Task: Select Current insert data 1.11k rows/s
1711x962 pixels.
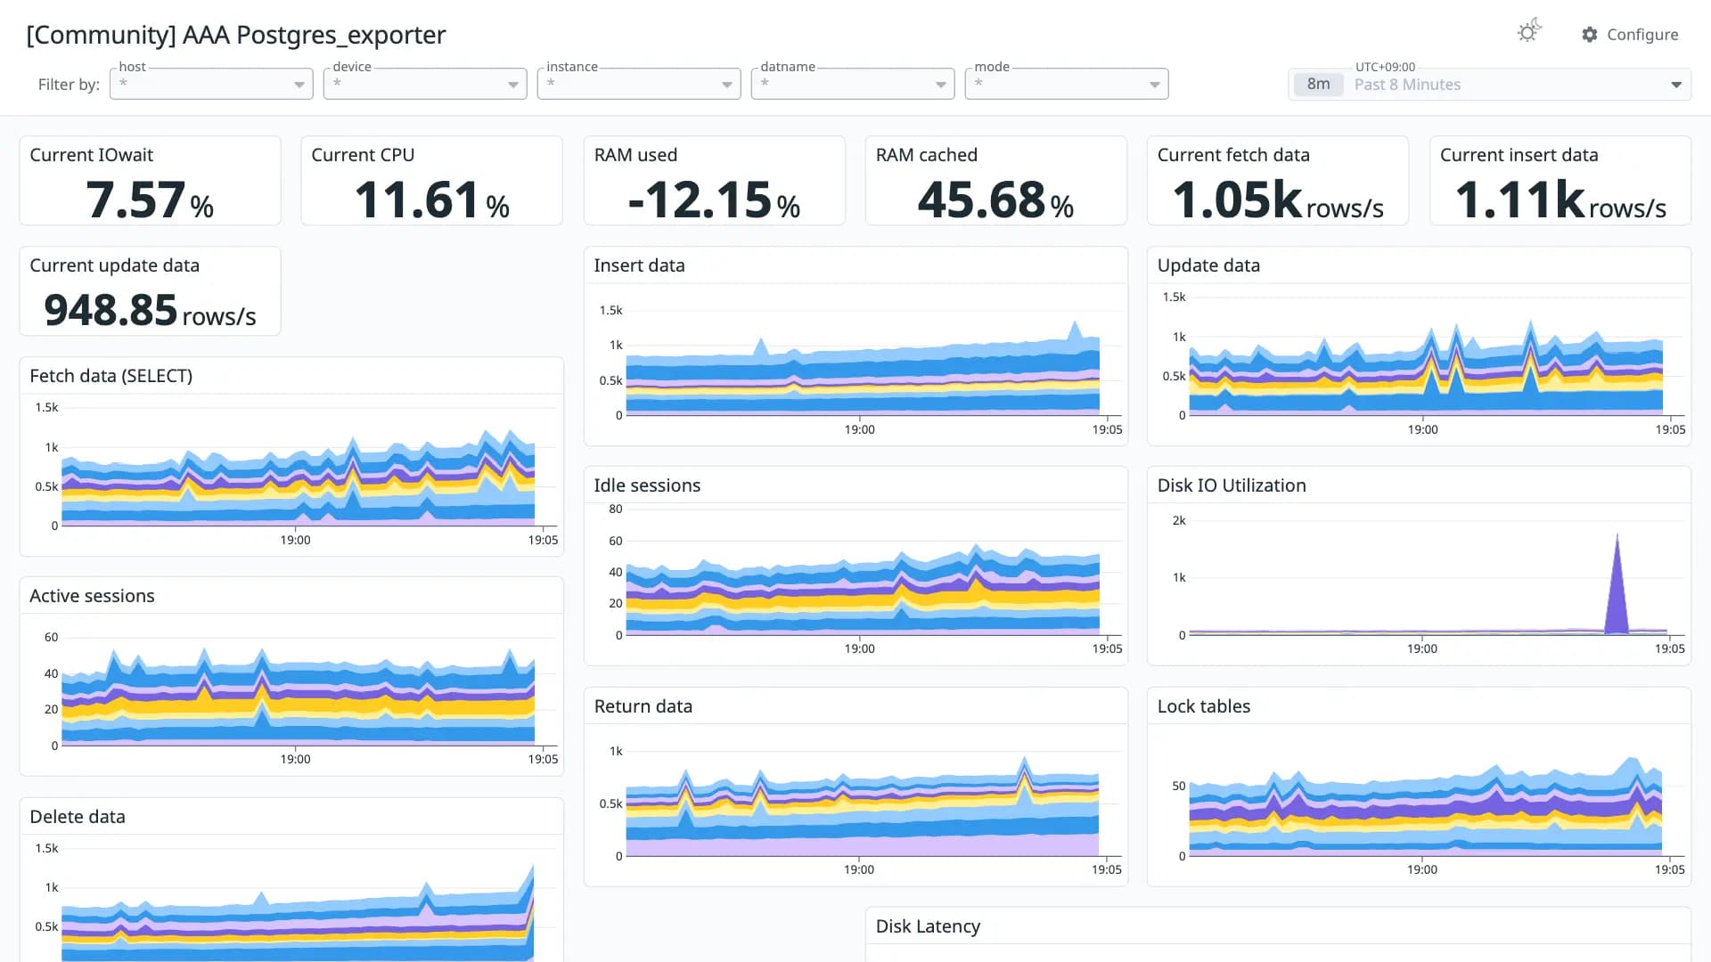Action: 1560,200
